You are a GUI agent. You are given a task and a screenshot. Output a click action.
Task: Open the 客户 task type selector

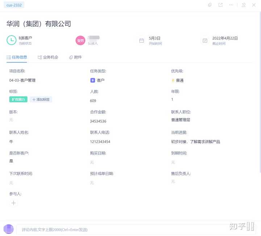100,80
